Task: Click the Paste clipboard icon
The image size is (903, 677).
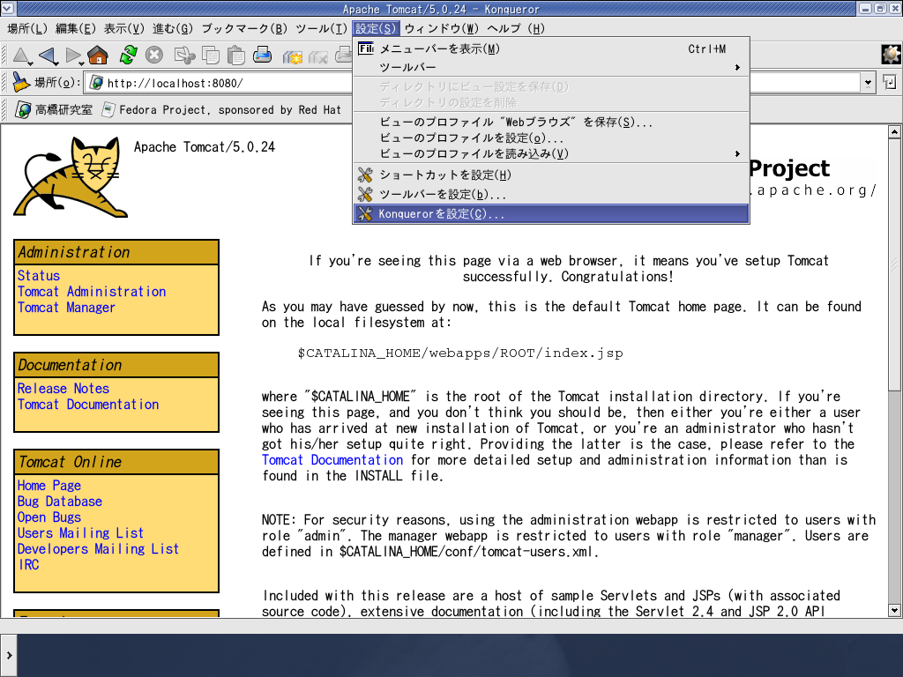Action: (236, 56)
